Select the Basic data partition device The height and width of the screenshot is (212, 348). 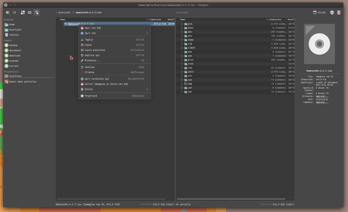tap(23, 81)
